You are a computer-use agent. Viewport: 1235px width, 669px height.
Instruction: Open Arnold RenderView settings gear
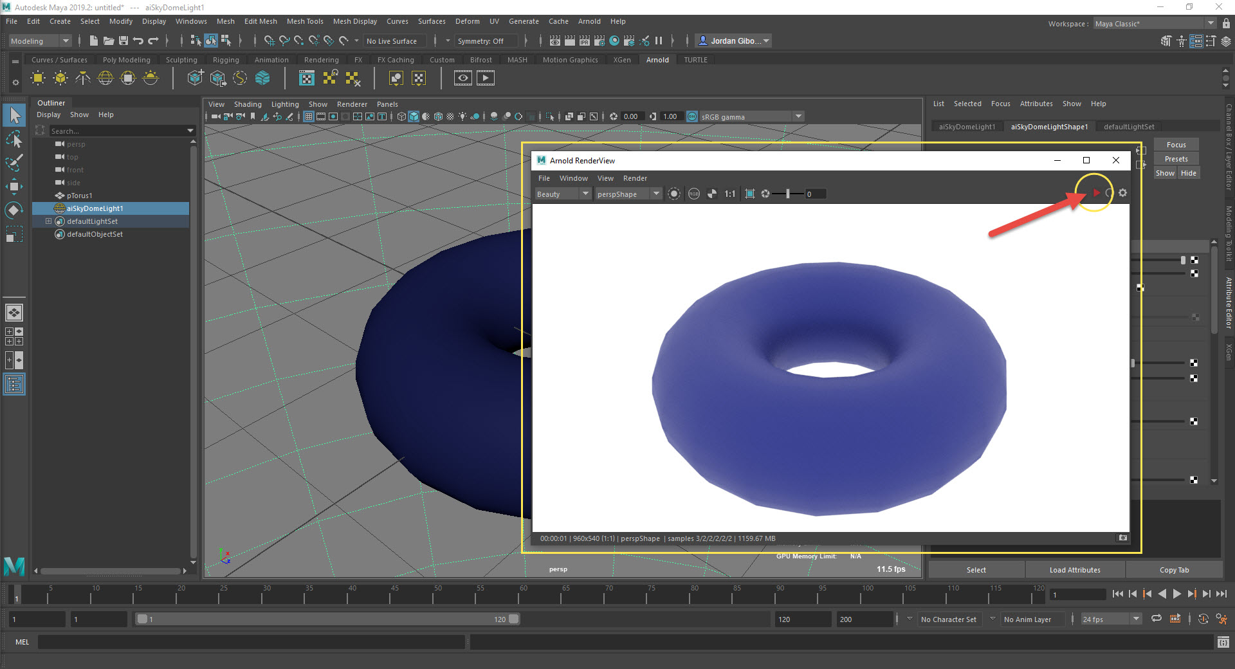pos(1122,193)
